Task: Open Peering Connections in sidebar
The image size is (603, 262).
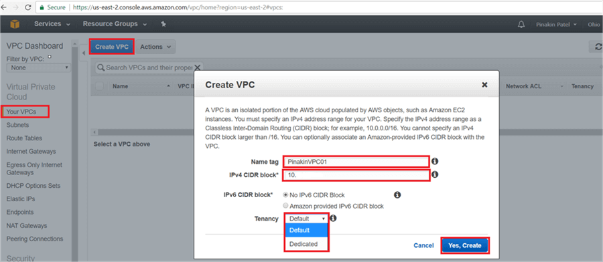Action: tap(35, 239)
